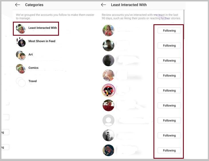Image resolution: width=209 pixels, height=161 pixels.
Task: Toggle Following for the third listed account
Action: (169, 61)
